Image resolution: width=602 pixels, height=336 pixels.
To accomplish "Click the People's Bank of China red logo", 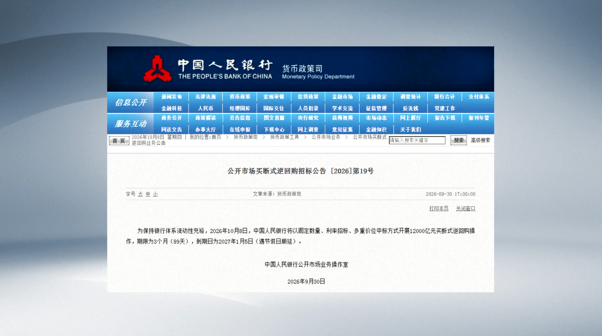I will click(x=157, y=69).
